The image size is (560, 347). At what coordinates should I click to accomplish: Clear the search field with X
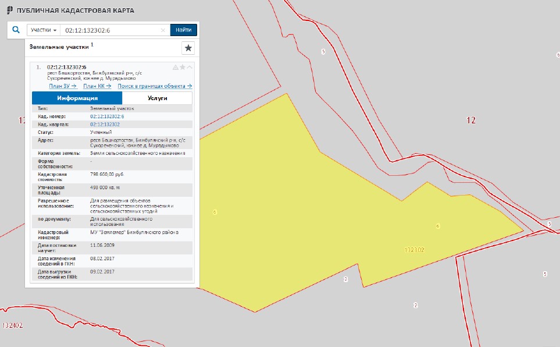point(163,30)
